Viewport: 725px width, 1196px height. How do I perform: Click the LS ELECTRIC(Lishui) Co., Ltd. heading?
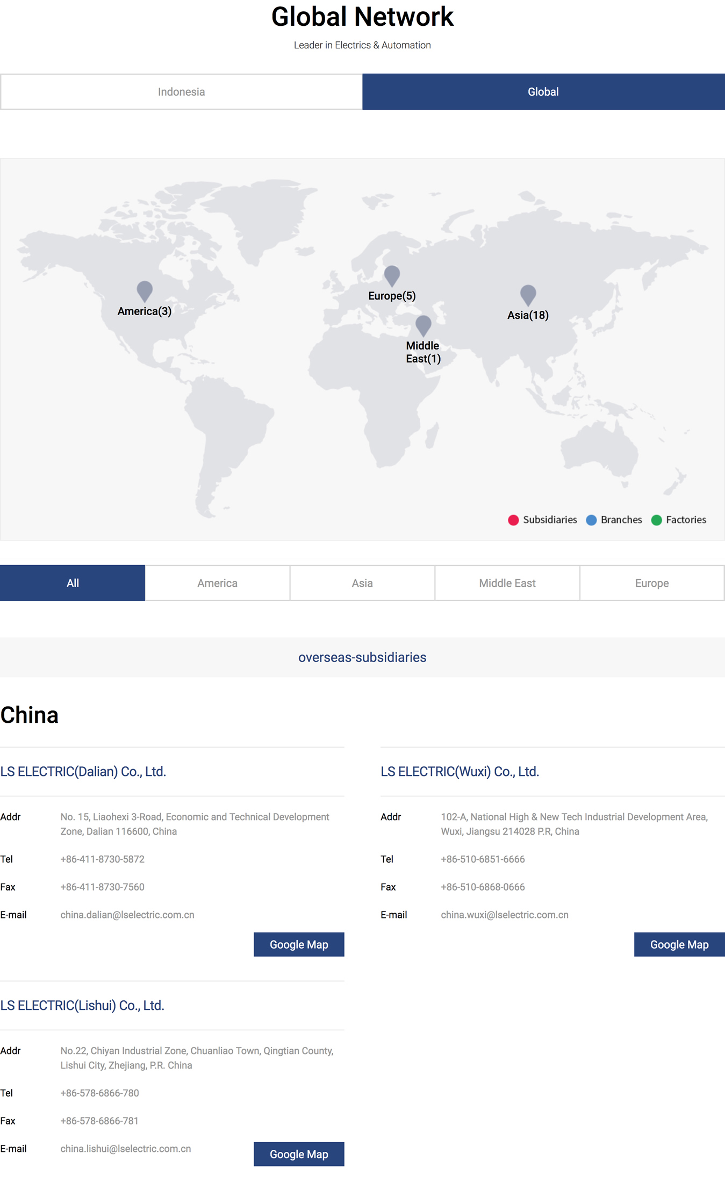82,1006
